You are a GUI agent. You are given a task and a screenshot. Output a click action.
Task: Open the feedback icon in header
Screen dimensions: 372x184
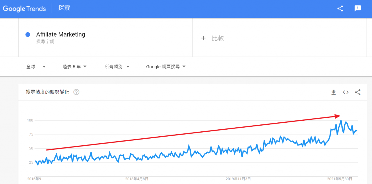pos(358,8)
